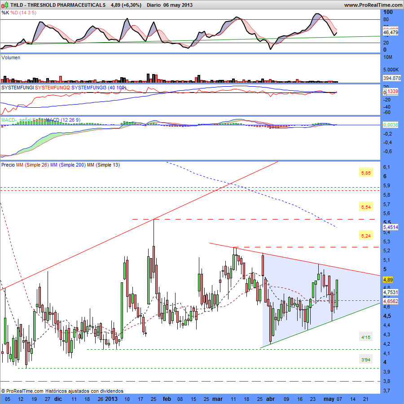
Task: Click the price scale value 3,7
Action: click(386, 391)
